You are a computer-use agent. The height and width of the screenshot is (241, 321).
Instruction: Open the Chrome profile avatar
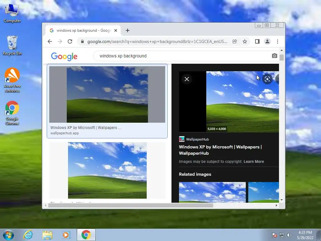click(267, 42)
